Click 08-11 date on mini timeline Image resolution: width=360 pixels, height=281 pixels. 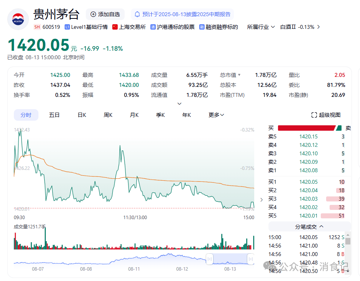(134, 269)
